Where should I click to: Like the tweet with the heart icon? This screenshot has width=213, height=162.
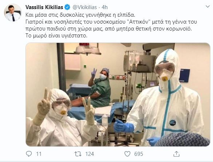click(128, 154)
